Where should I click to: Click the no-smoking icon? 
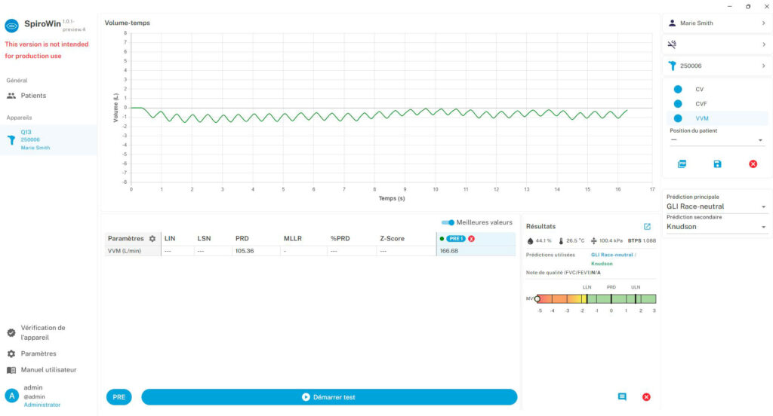point(672,44)
